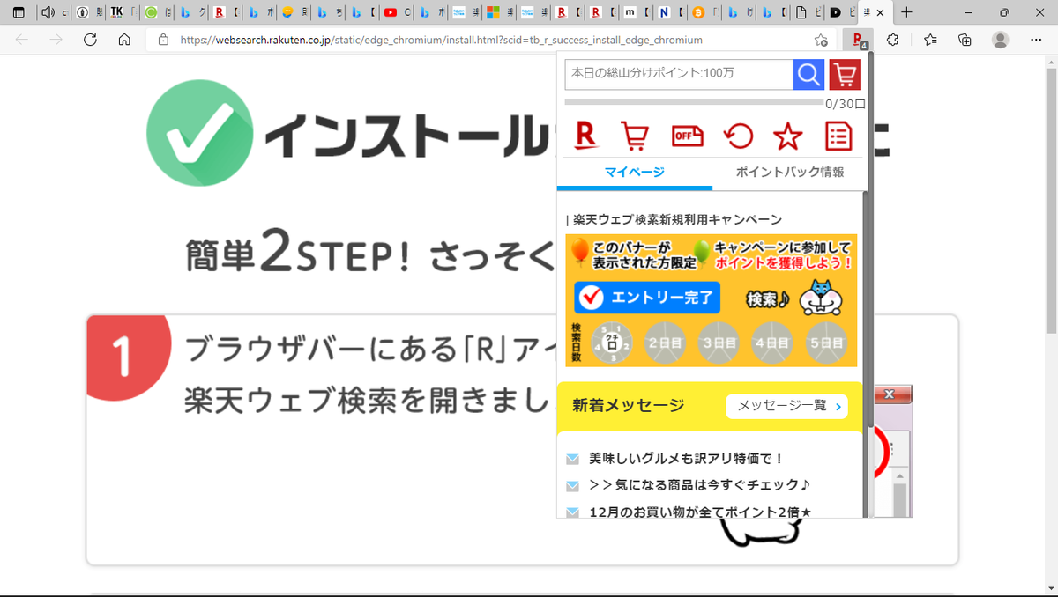1058x597 pixels.
Task: Open the red shopping cart search button
Action: tap(845, 75)
